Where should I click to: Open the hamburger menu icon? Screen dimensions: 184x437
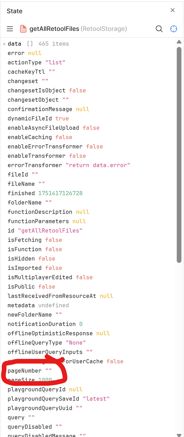[x=10, y=29]
